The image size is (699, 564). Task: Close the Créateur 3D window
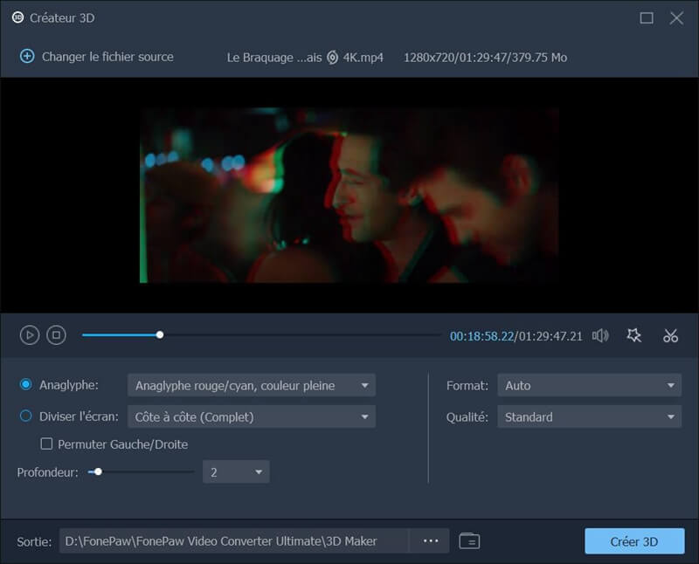676,17
